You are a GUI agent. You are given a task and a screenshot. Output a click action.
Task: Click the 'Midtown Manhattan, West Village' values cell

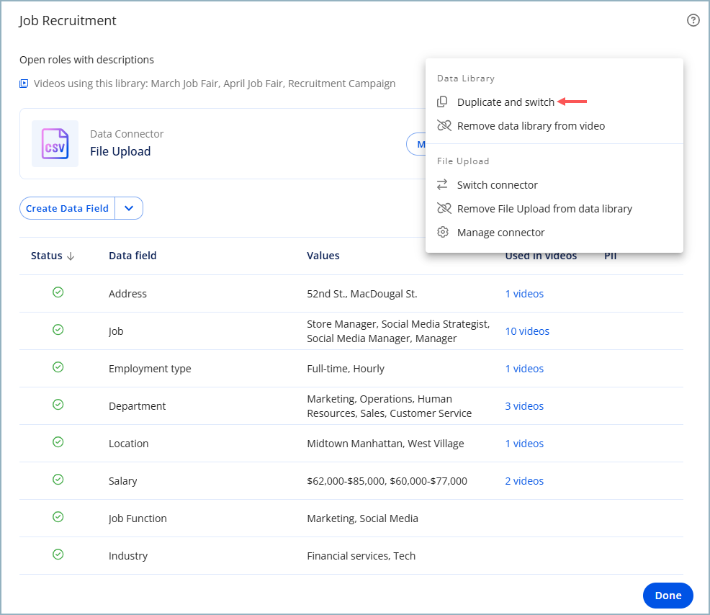pos(385,444)
